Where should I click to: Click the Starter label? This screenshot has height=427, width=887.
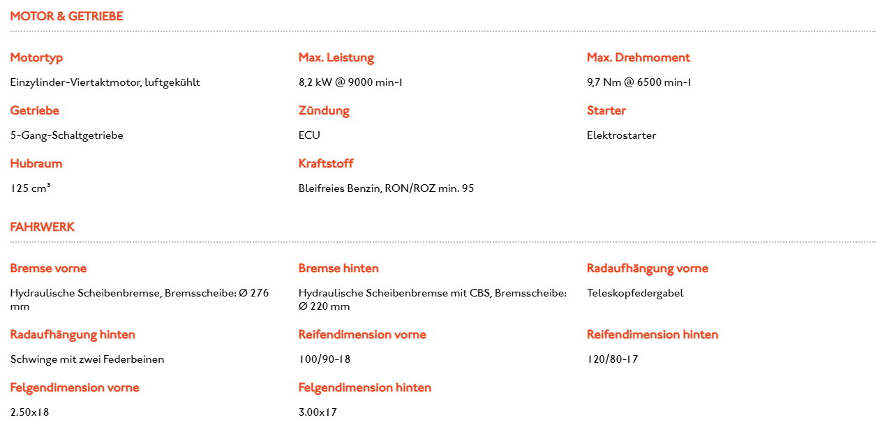point(606,110)
